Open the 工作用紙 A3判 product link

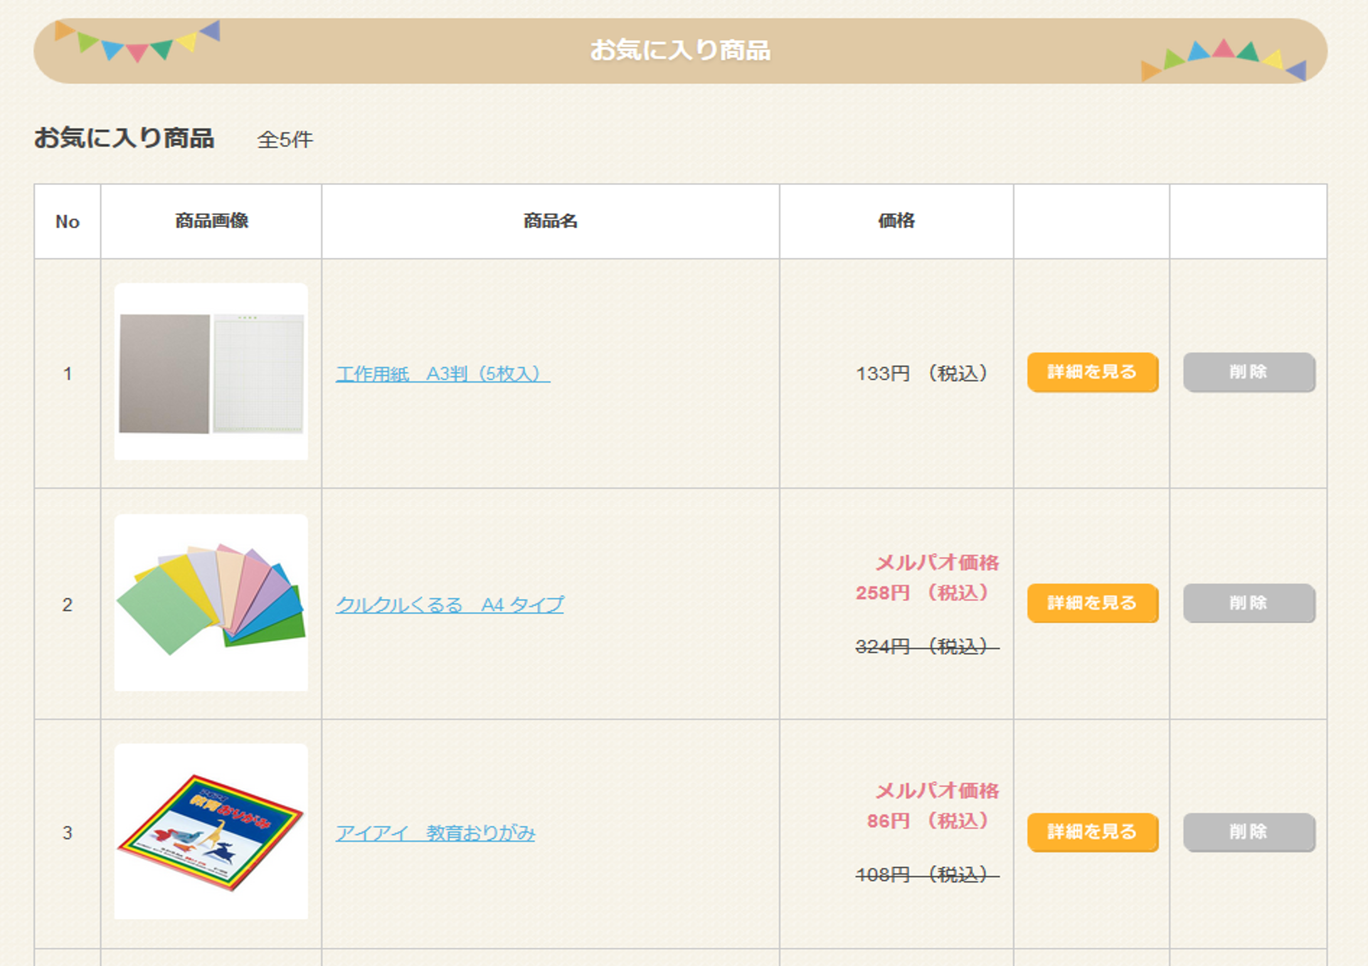click(x=442, y=374)
